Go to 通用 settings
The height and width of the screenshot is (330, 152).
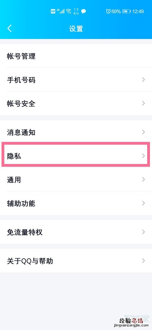click(14, 180)
